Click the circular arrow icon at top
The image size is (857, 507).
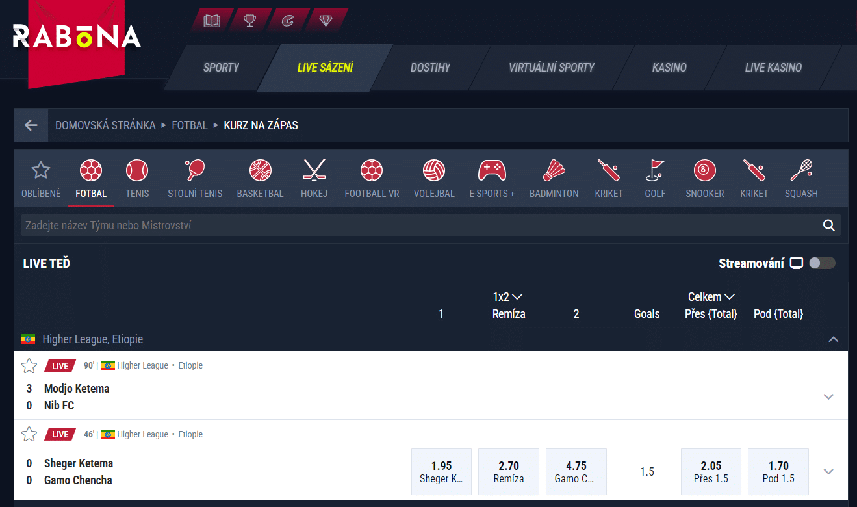click(288, 21)
